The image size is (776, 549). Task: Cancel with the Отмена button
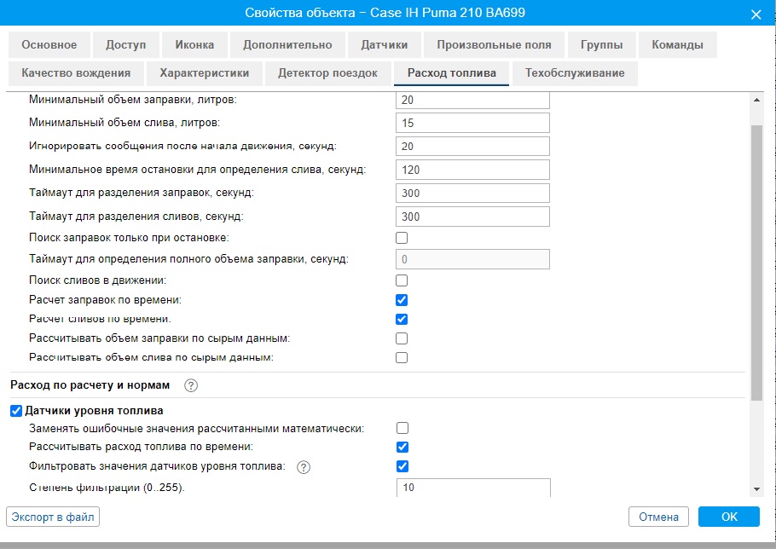tap(658, 517)
